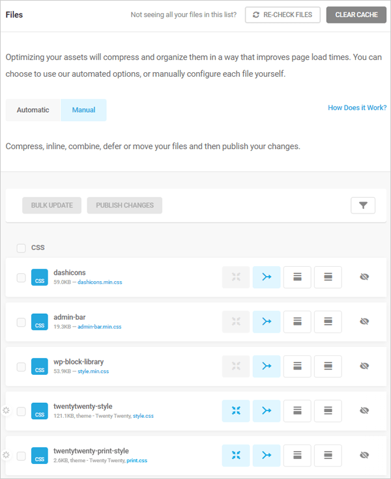Switch to the Automatic tab

[x=33, y=110]
